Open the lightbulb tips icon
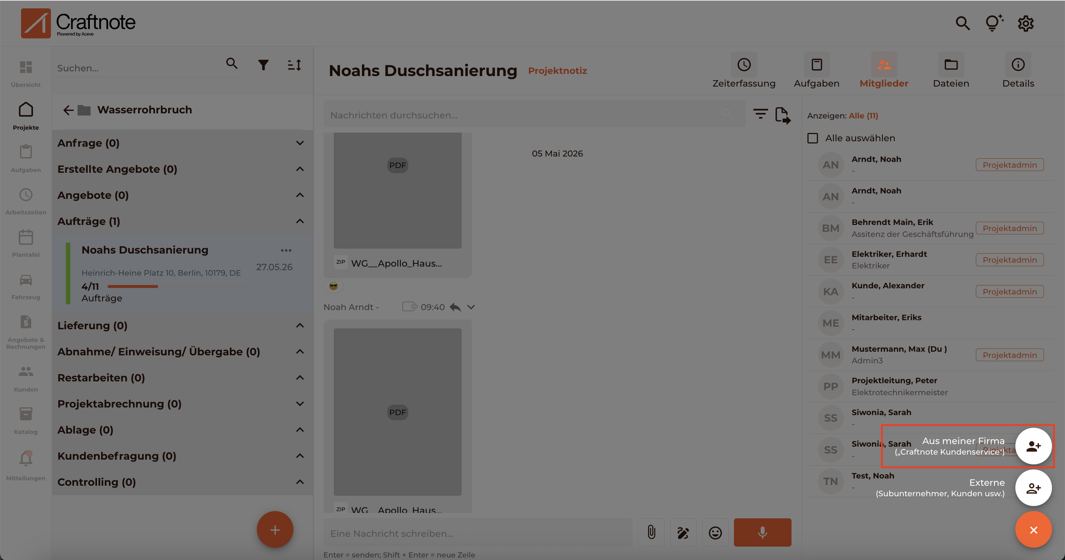1065x560 pixels. 994,23
